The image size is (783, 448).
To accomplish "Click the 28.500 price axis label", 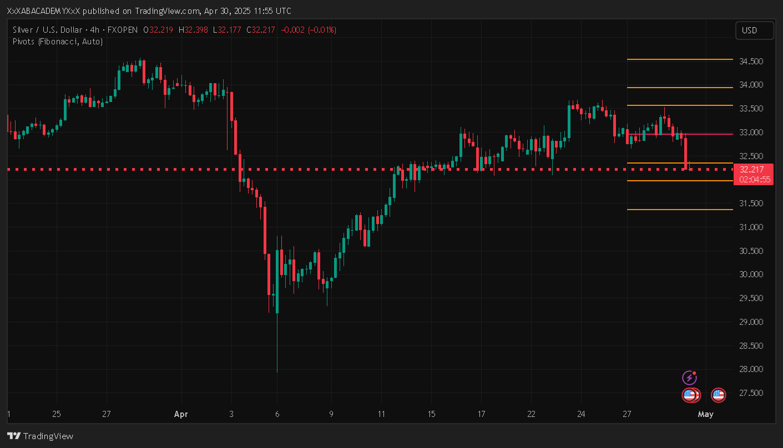I will click(x=751, y=346).
